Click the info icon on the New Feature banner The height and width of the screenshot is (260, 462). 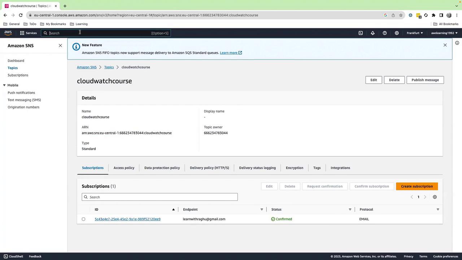point(76,47)
